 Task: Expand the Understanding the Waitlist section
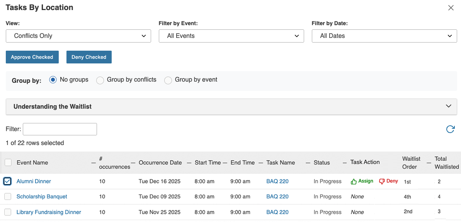point(231,106)
